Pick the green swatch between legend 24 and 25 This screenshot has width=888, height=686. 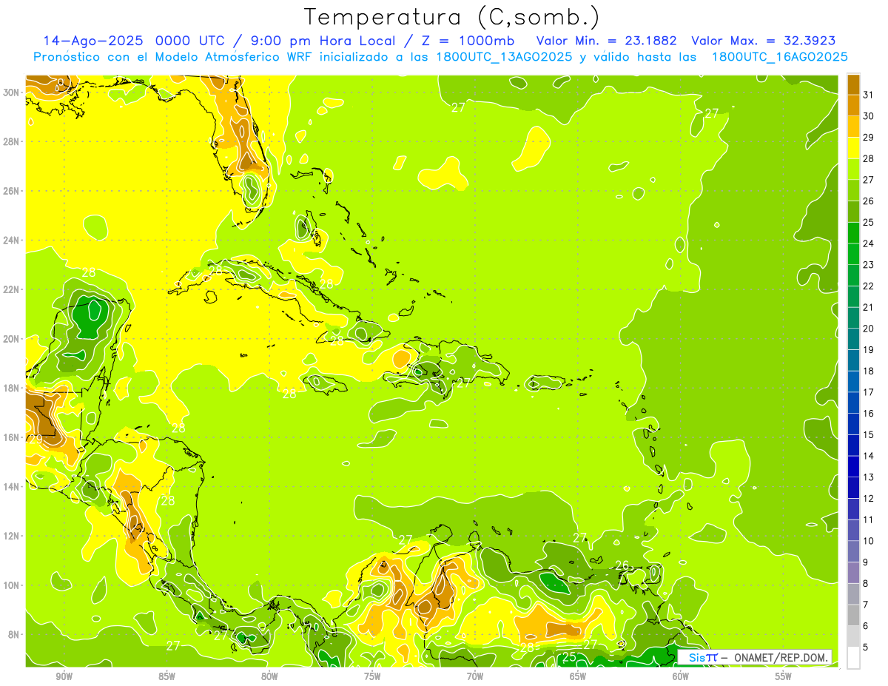tap(853, 233)
